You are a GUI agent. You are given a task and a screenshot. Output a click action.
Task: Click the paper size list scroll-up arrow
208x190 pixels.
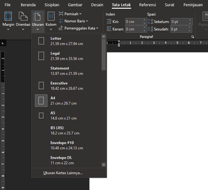point(104,36)
